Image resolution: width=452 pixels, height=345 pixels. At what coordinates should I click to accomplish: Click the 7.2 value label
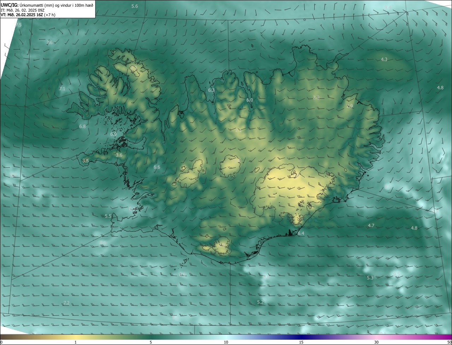click(66, 303)
